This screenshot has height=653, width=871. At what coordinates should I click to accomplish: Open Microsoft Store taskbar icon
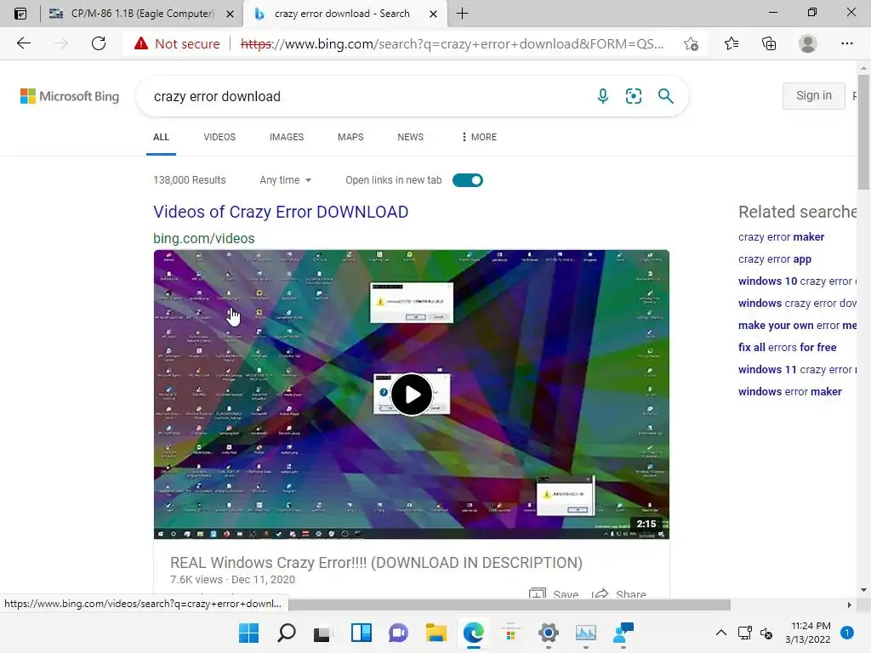pyautogui.click(x=510, y=633)
